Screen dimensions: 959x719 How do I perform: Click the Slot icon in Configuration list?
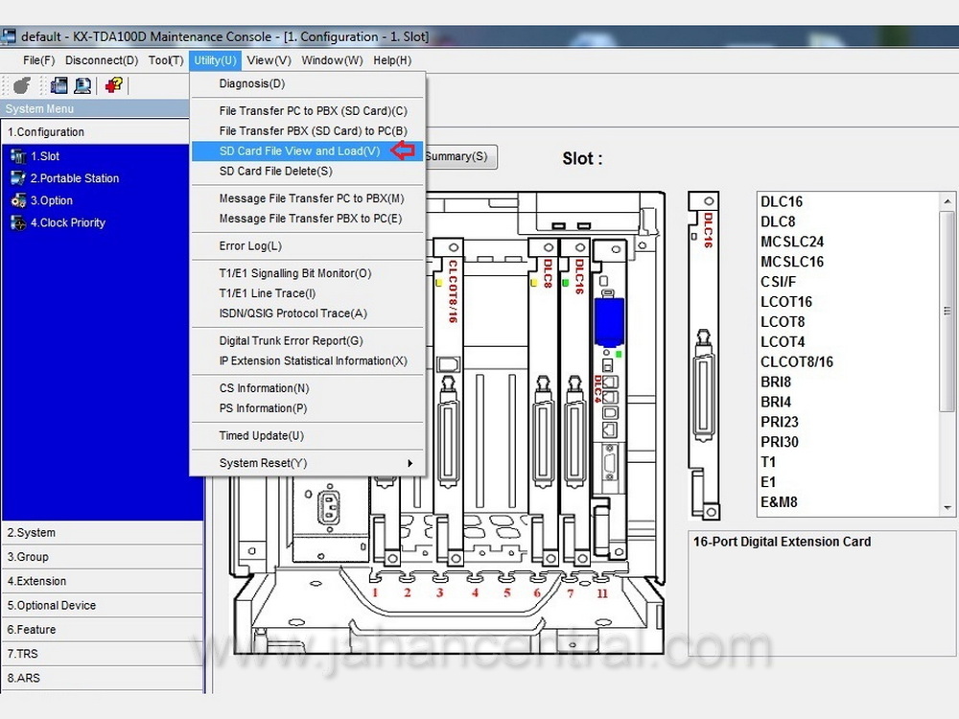(18, 156)
